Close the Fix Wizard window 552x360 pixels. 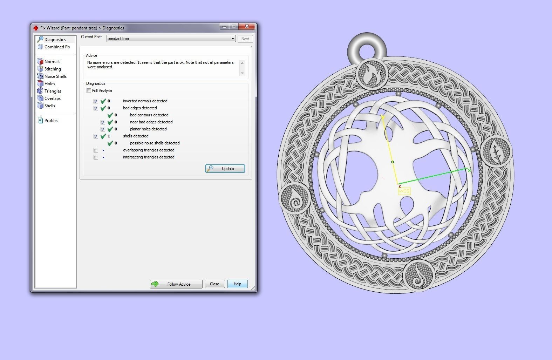click(x=247, y=27)
